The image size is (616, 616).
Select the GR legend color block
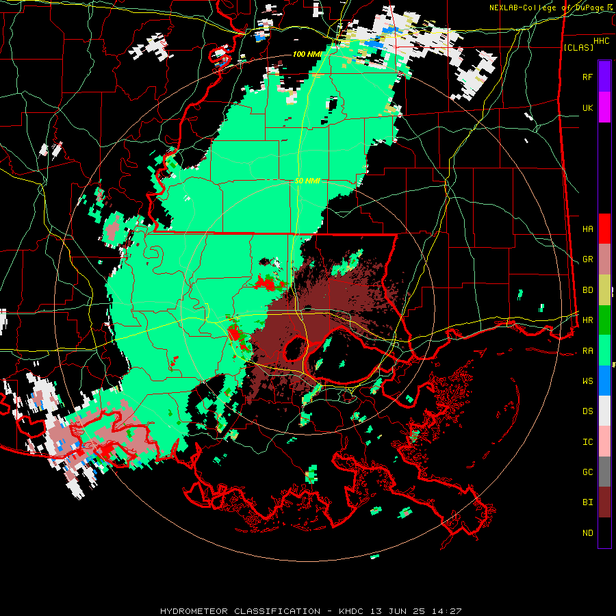(x=604, y=259)
